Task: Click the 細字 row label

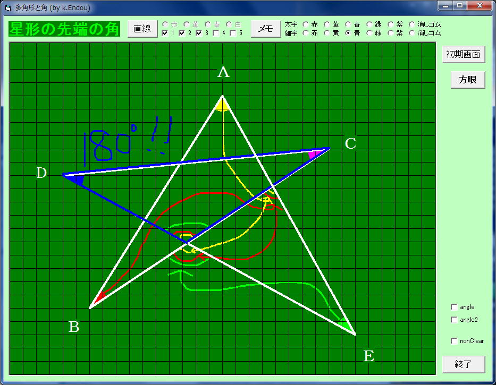Action: point(291,33)
